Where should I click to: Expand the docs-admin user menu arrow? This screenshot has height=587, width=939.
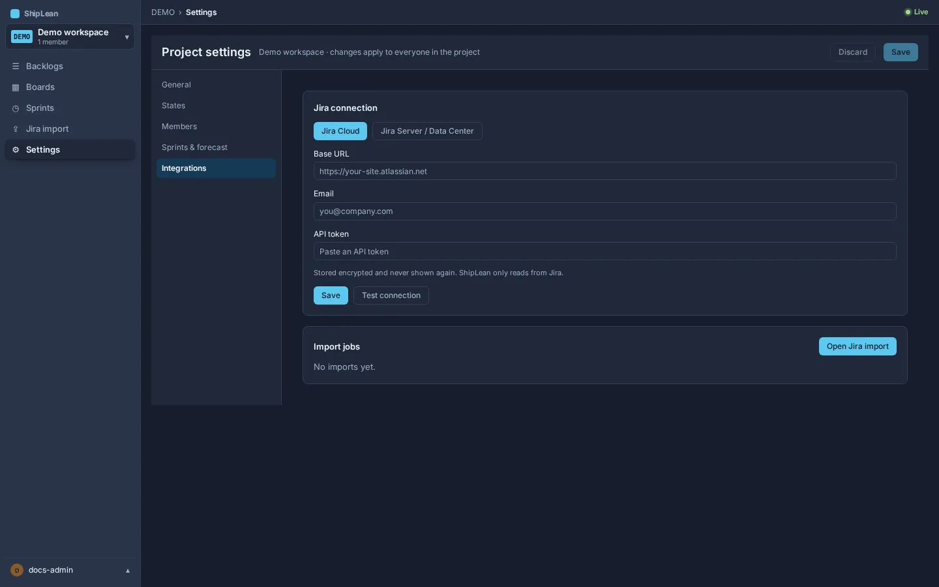pyautogui.click(x=128, y=571)
